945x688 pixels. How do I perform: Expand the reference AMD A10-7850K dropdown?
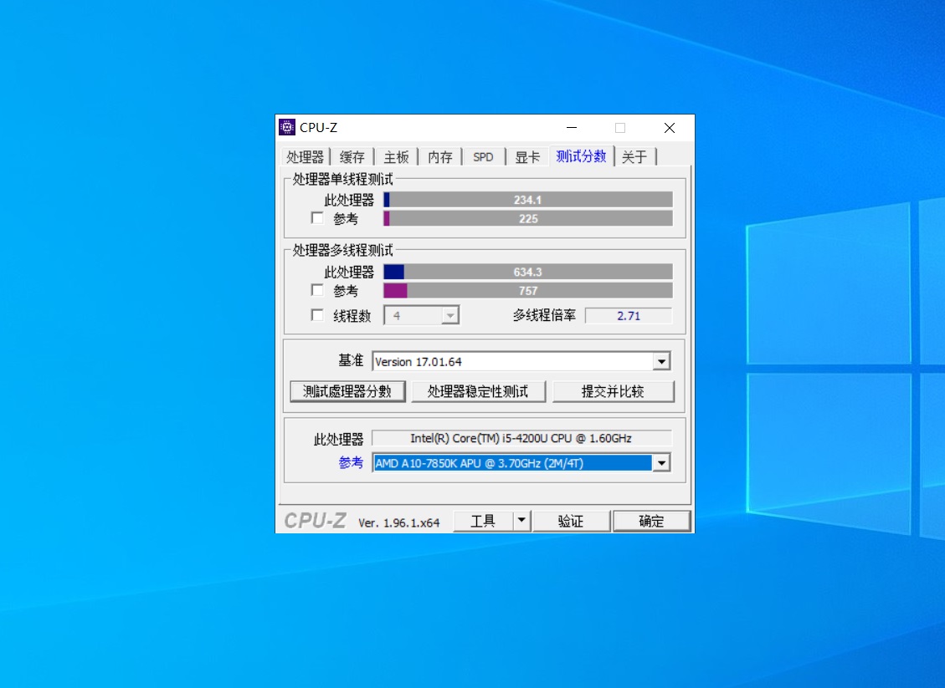tap(662, 463)
